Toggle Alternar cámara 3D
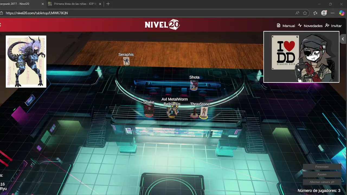Screen dimensions: 347x195 click(322, 182)
